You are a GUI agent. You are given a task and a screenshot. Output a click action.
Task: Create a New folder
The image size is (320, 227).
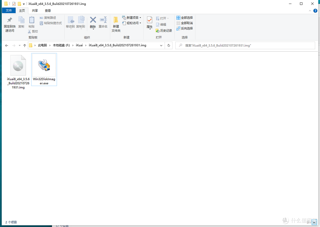(x=116, y=24)
